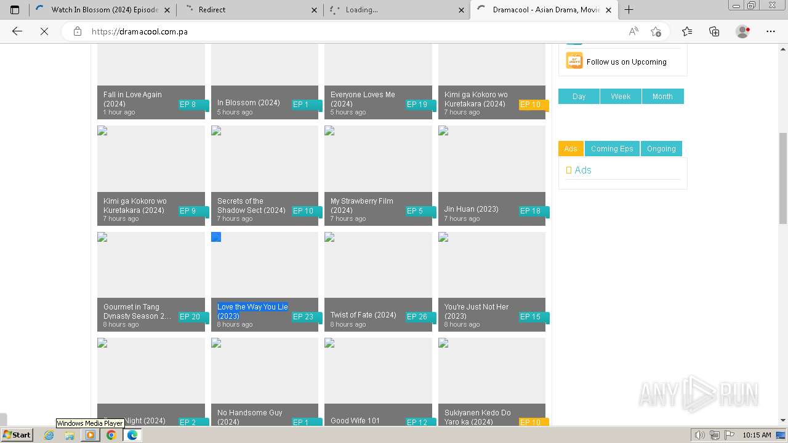The image size is (788, 443).
Task: Click the page vertical scrollbar thumb
Action: pos(783,178)
